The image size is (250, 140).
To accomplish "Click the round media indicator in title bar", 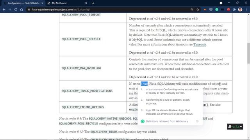I will 221,3.
